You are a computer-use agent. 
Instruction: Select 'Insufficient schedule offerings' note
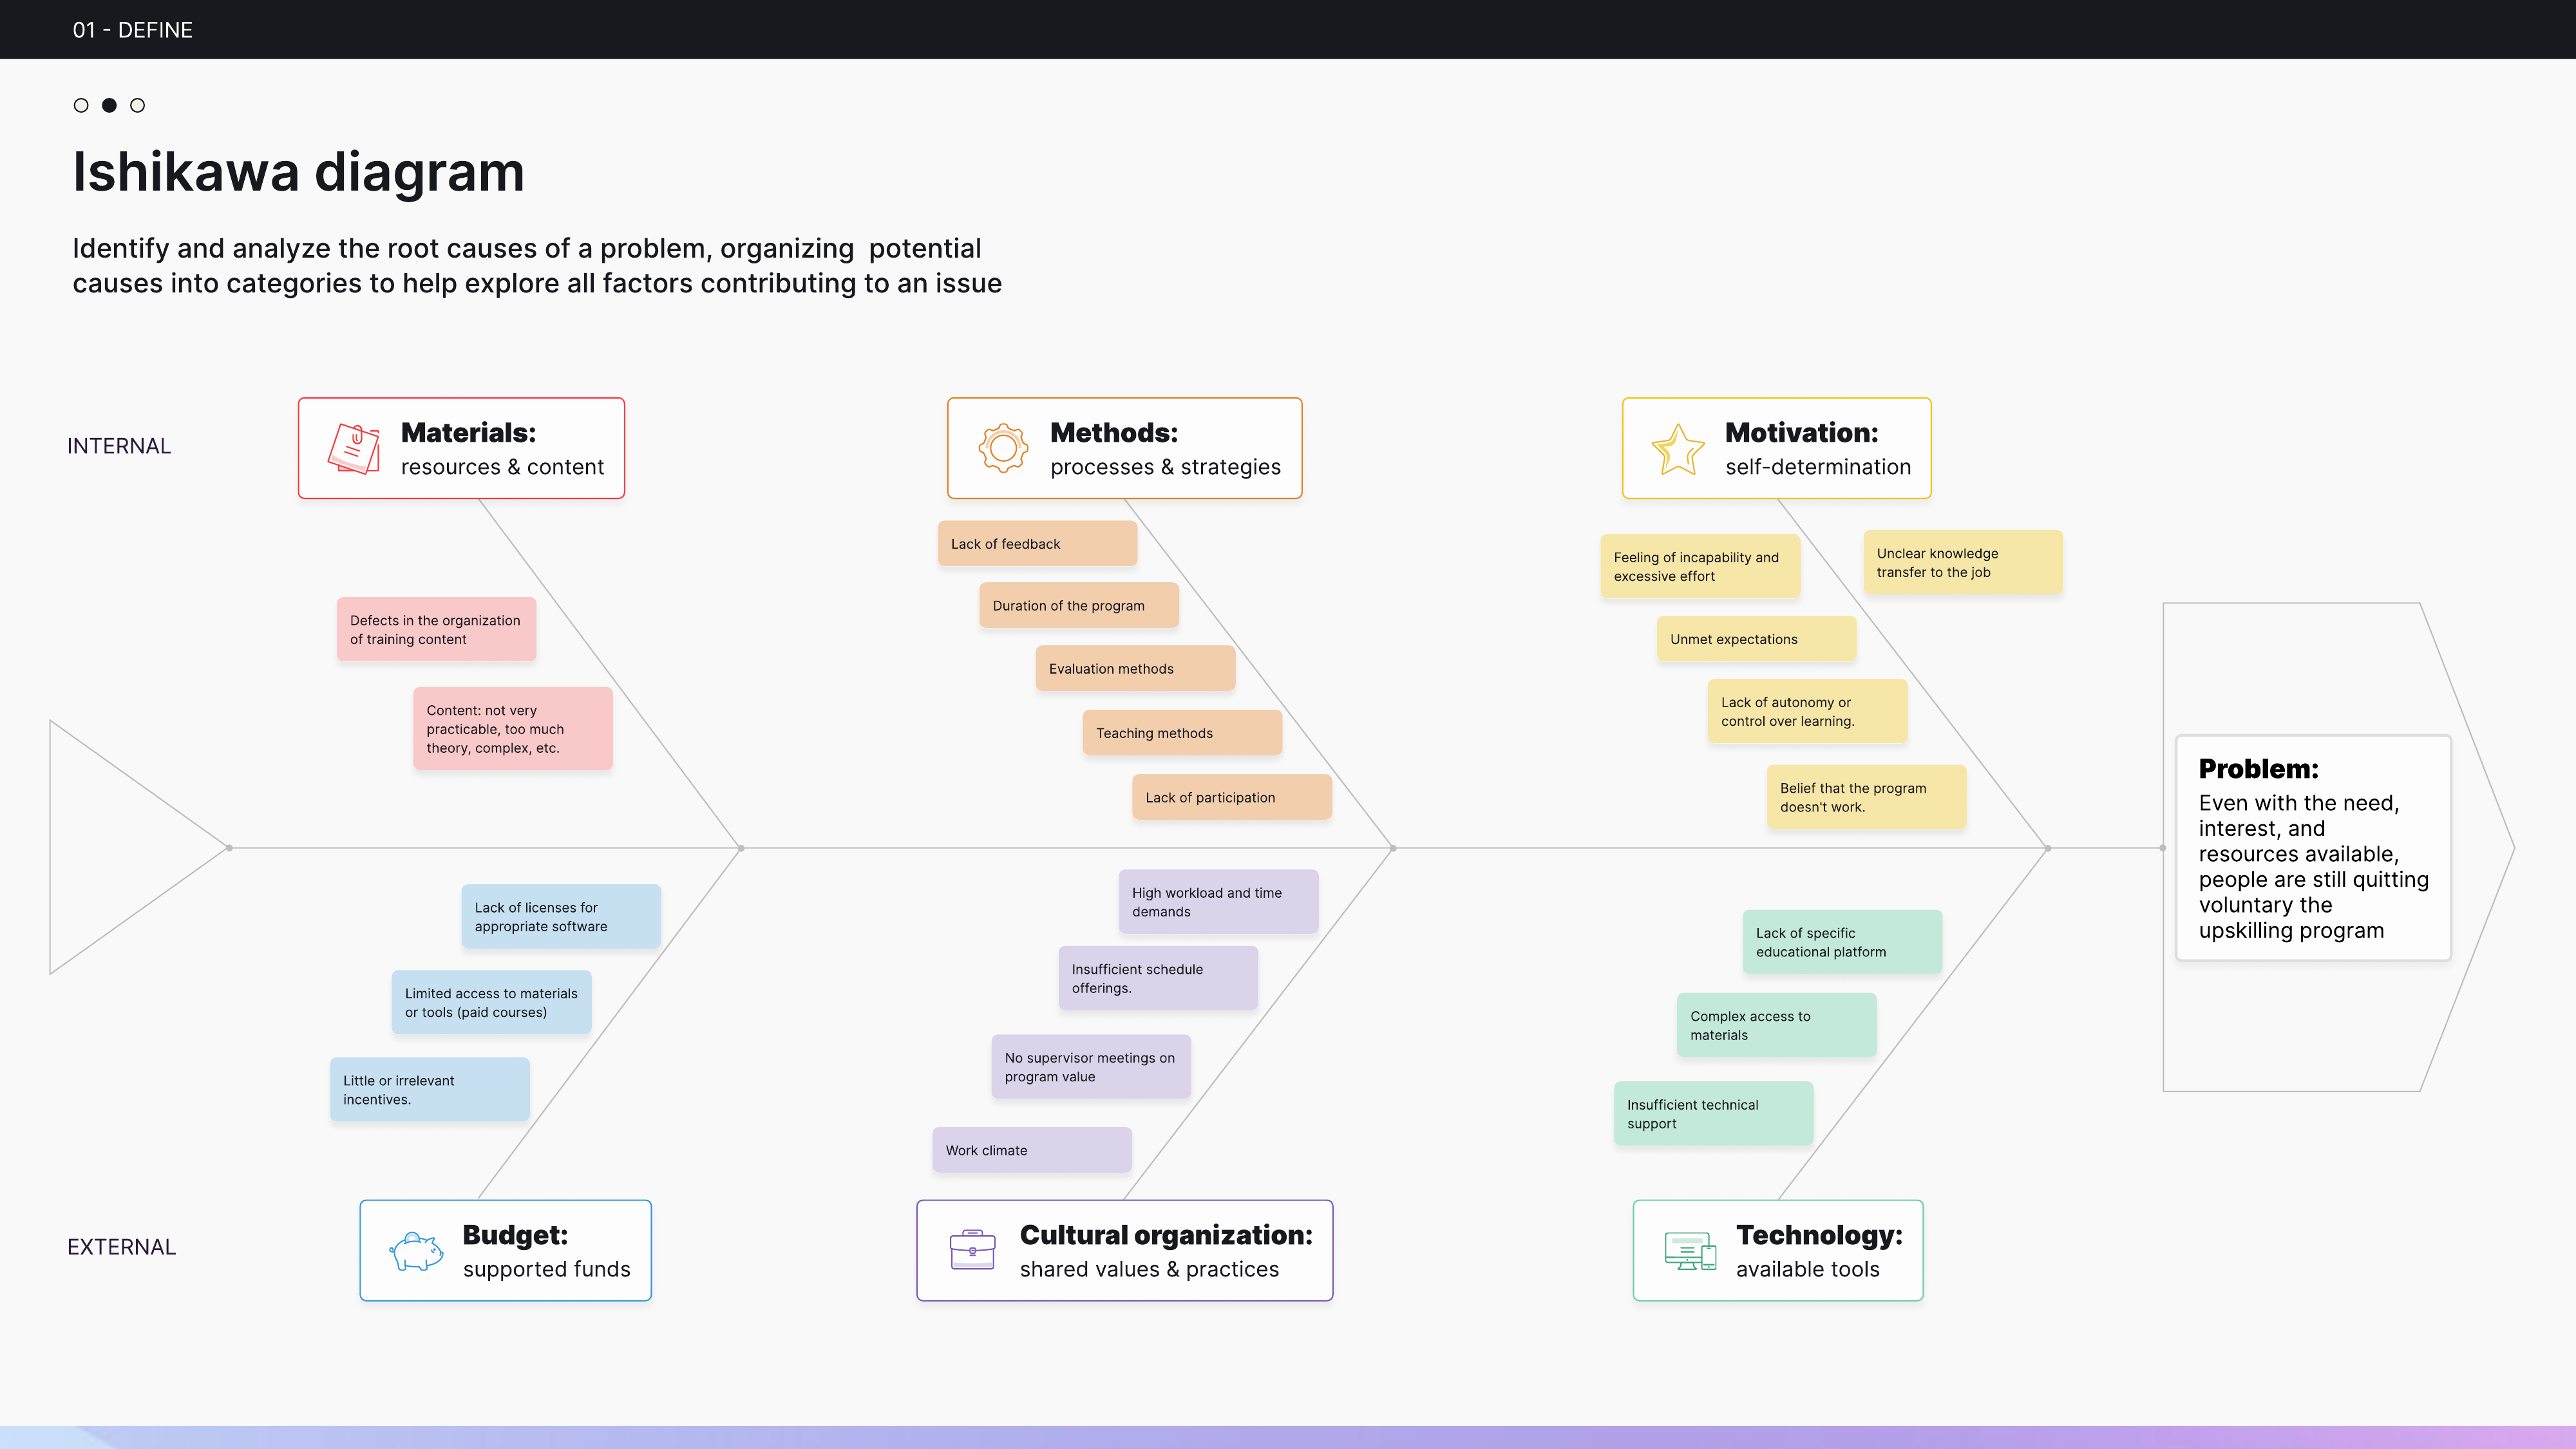click(1158, 978)
